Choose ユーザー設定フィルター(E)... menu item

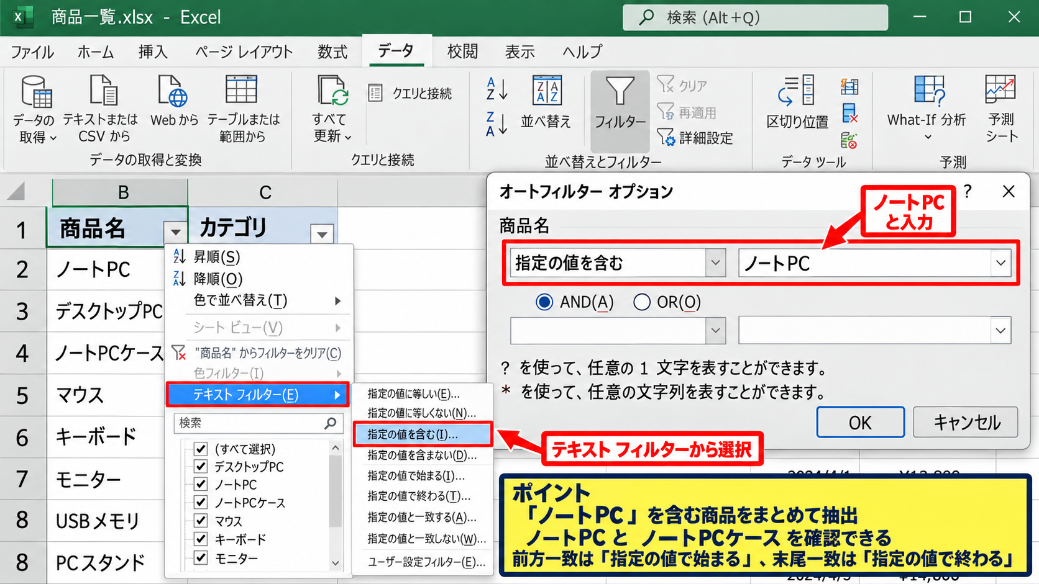coord(423,562)
